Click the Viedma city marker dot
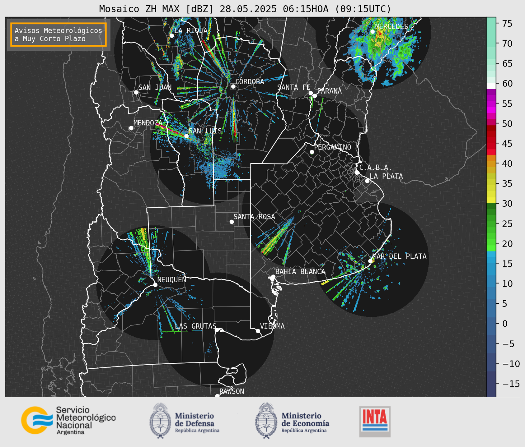 tap(258, 331)
